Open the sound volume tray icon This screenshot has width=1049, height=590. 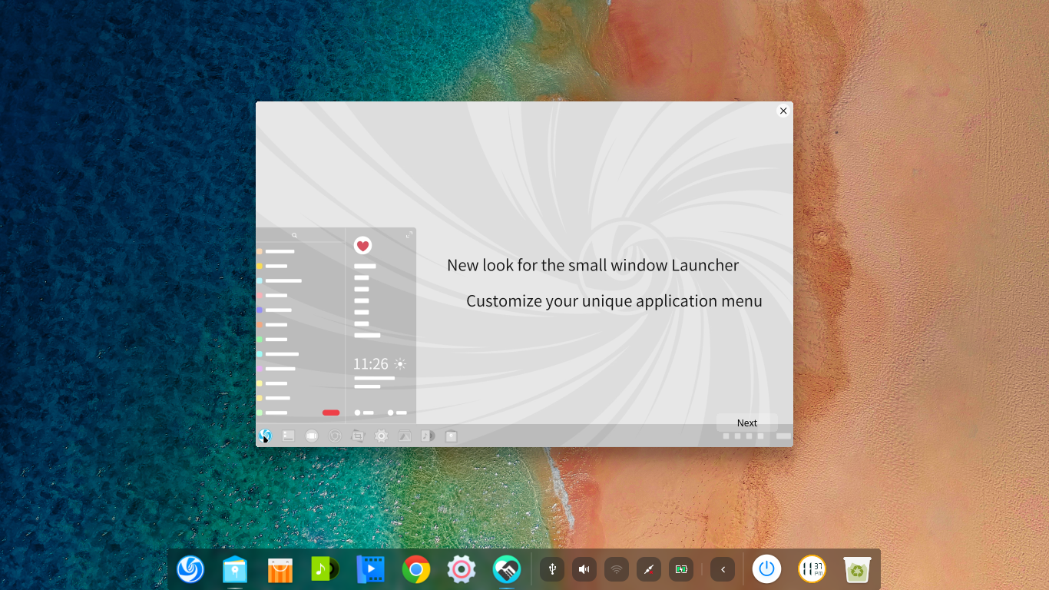coord(584,569)
